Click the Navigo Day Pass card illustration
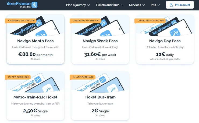 (x=165, y=27)
